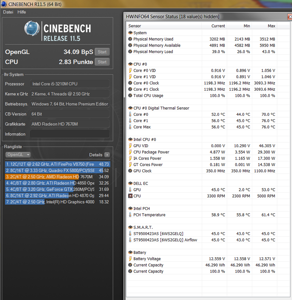Click the ranking panel resize grip handle
The height and width of the screenshot is (300, 292).
116,178
